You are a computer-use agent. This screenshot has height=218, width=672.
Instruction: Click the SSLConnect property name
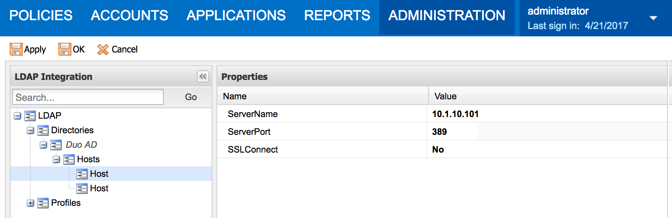pyautogui.click(x=253, y=149)
